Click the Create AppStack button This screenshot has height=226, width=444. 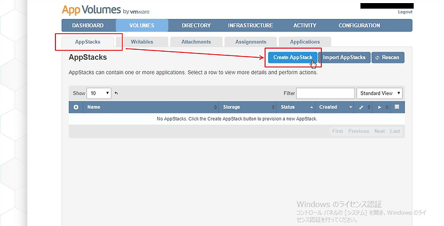click(293, 57)
